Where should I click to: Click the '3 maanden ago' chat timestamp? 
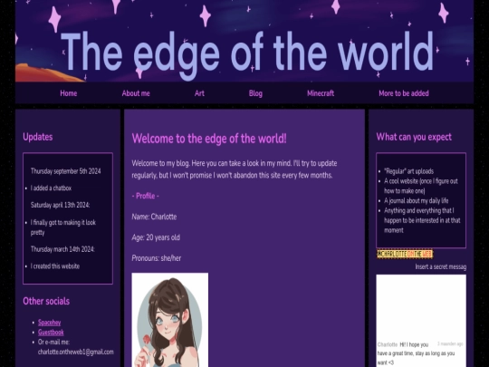tap(450, 344)
